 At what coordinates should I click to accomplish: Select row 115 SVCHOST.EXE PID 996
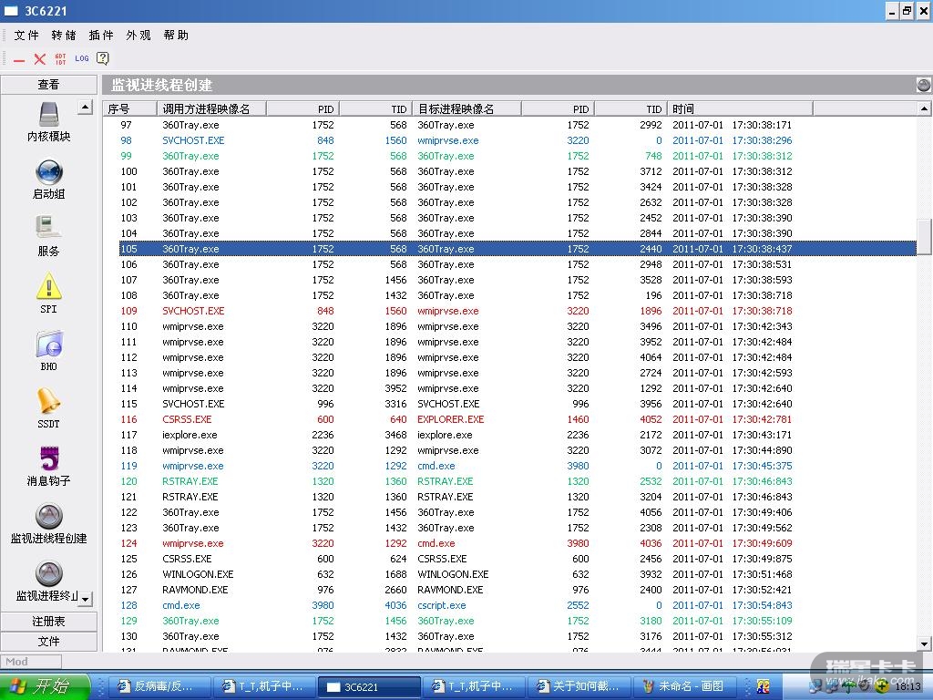(x=518, y=404)
